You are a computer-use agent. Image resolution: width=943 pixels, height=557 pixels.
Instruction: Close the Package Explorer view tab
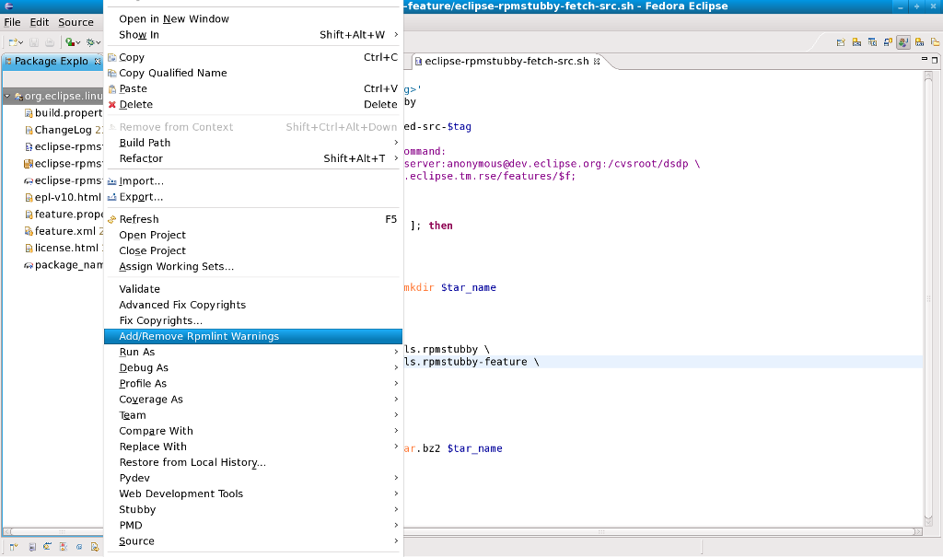pyautogui.click(x=98, y=62)
